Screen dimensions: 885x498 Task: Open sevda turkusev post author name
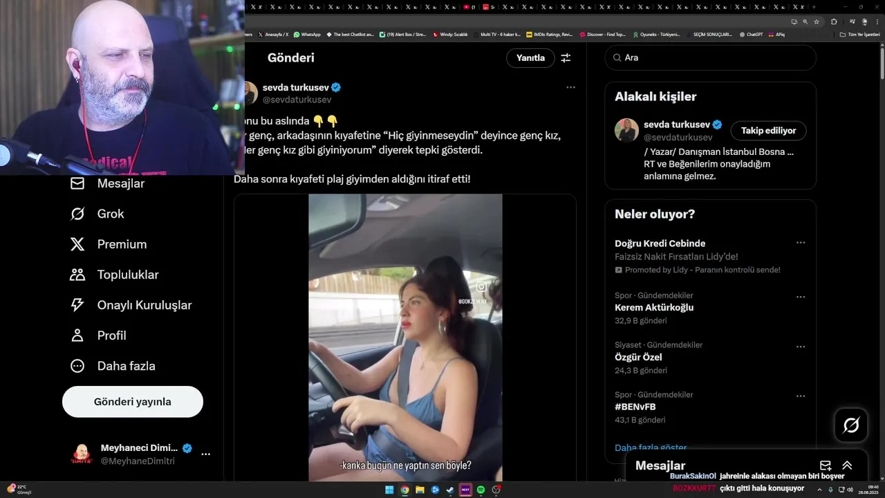(x=296, y=87)
